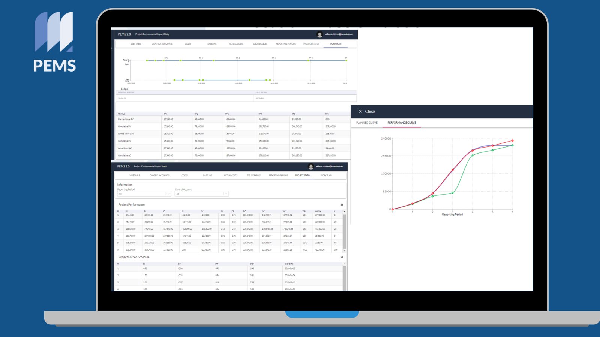Open Actual Costs tab in the Work Plan window
This screenshot has width=600, height=337.
pos(236,44)
